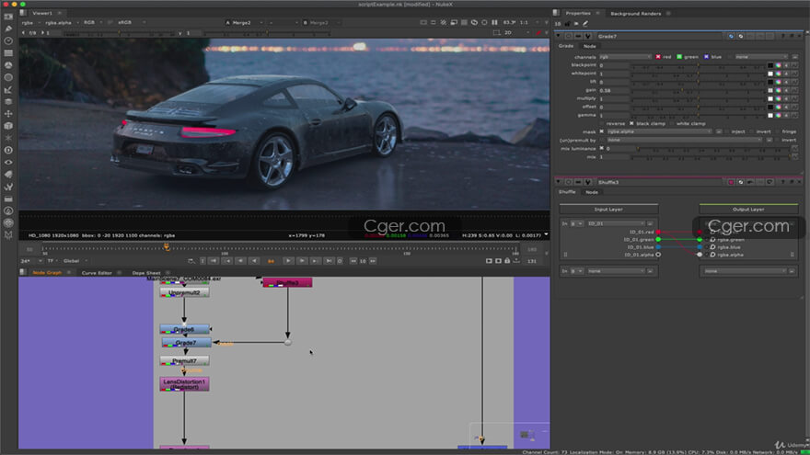
Task: Click Grade7 color wheel on gain row
Action: 778,90
